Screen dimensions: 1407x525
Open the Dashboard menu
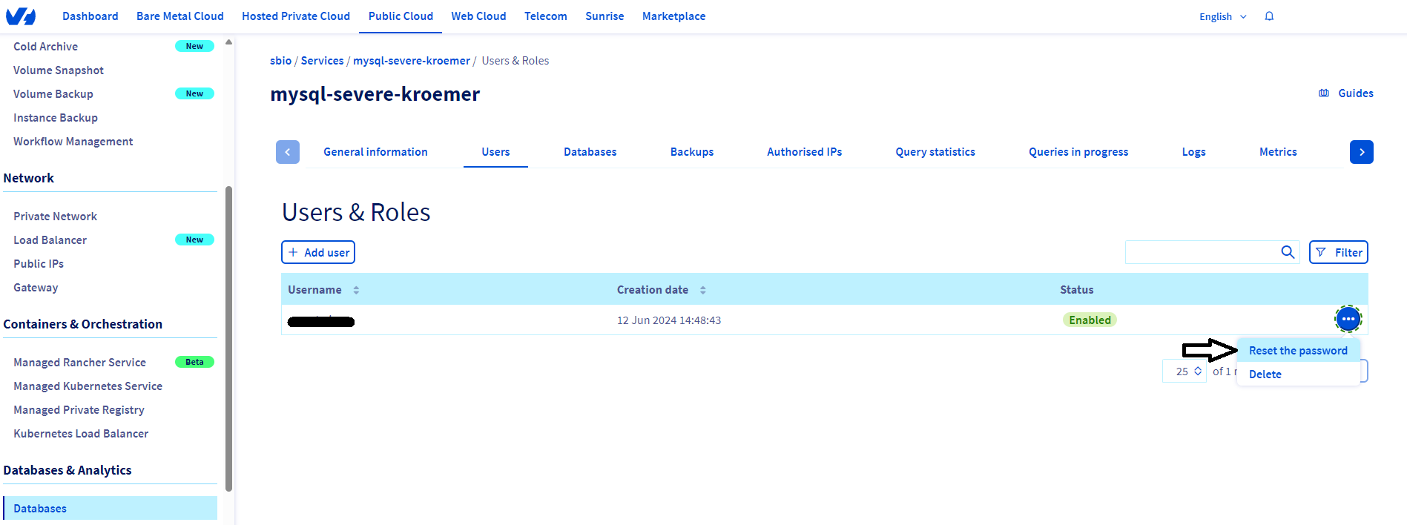[x=90, y=16]
